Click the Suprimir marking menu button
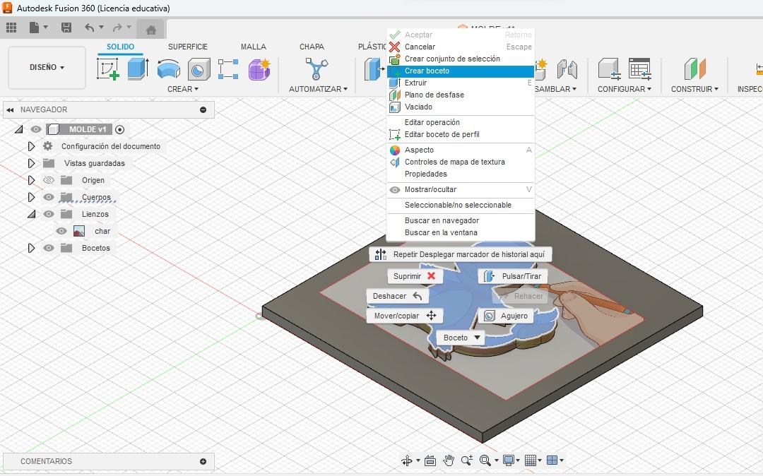This screenshot has width=763, height=476. pos(415,276)
